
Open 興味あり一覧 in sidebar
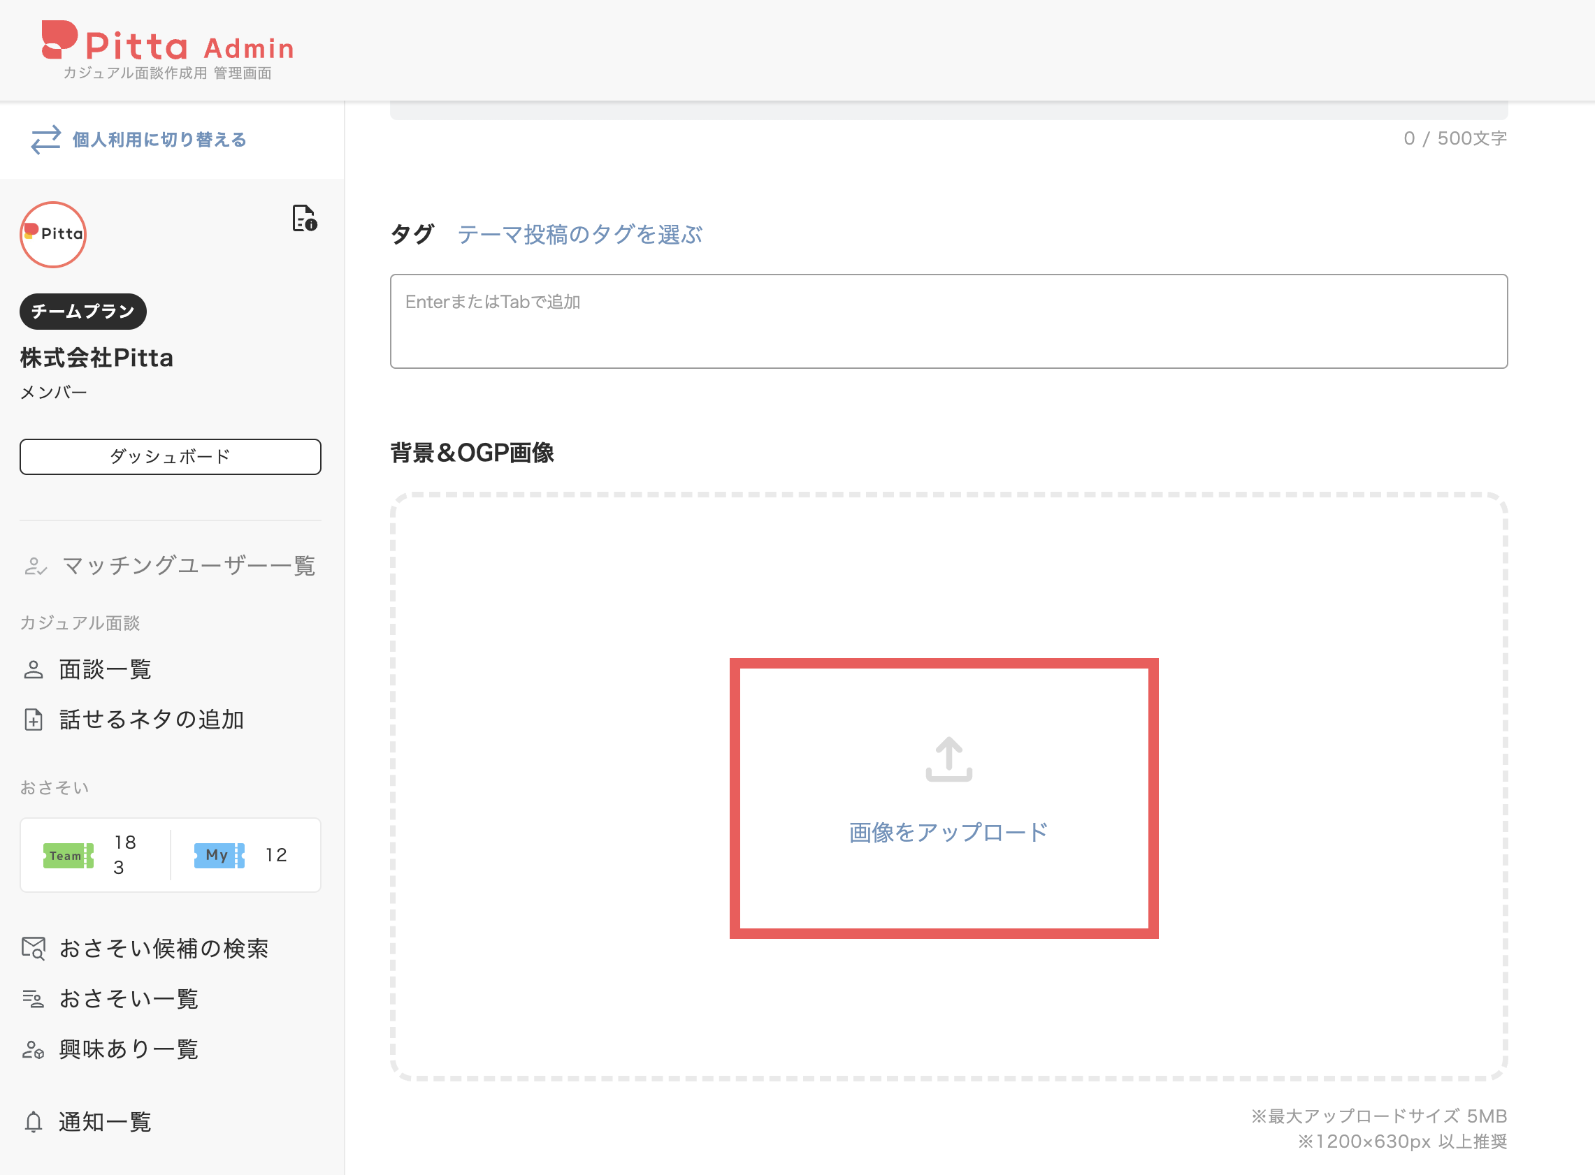tap(111, 1049)
